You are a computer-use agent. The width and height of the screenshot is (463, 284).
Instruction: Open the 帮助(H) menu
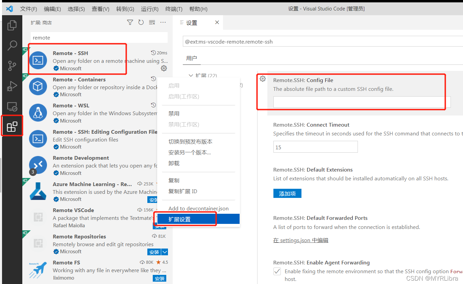(198, 9)
